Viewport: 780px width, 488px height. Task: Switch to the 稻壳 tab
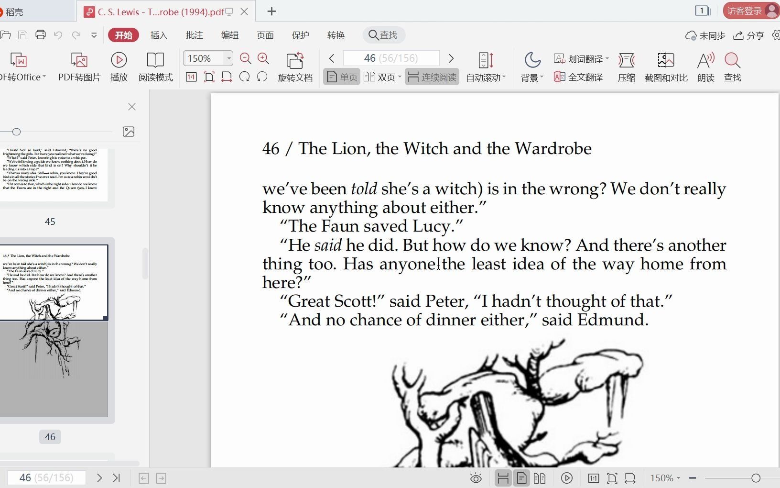pos(13,12)
